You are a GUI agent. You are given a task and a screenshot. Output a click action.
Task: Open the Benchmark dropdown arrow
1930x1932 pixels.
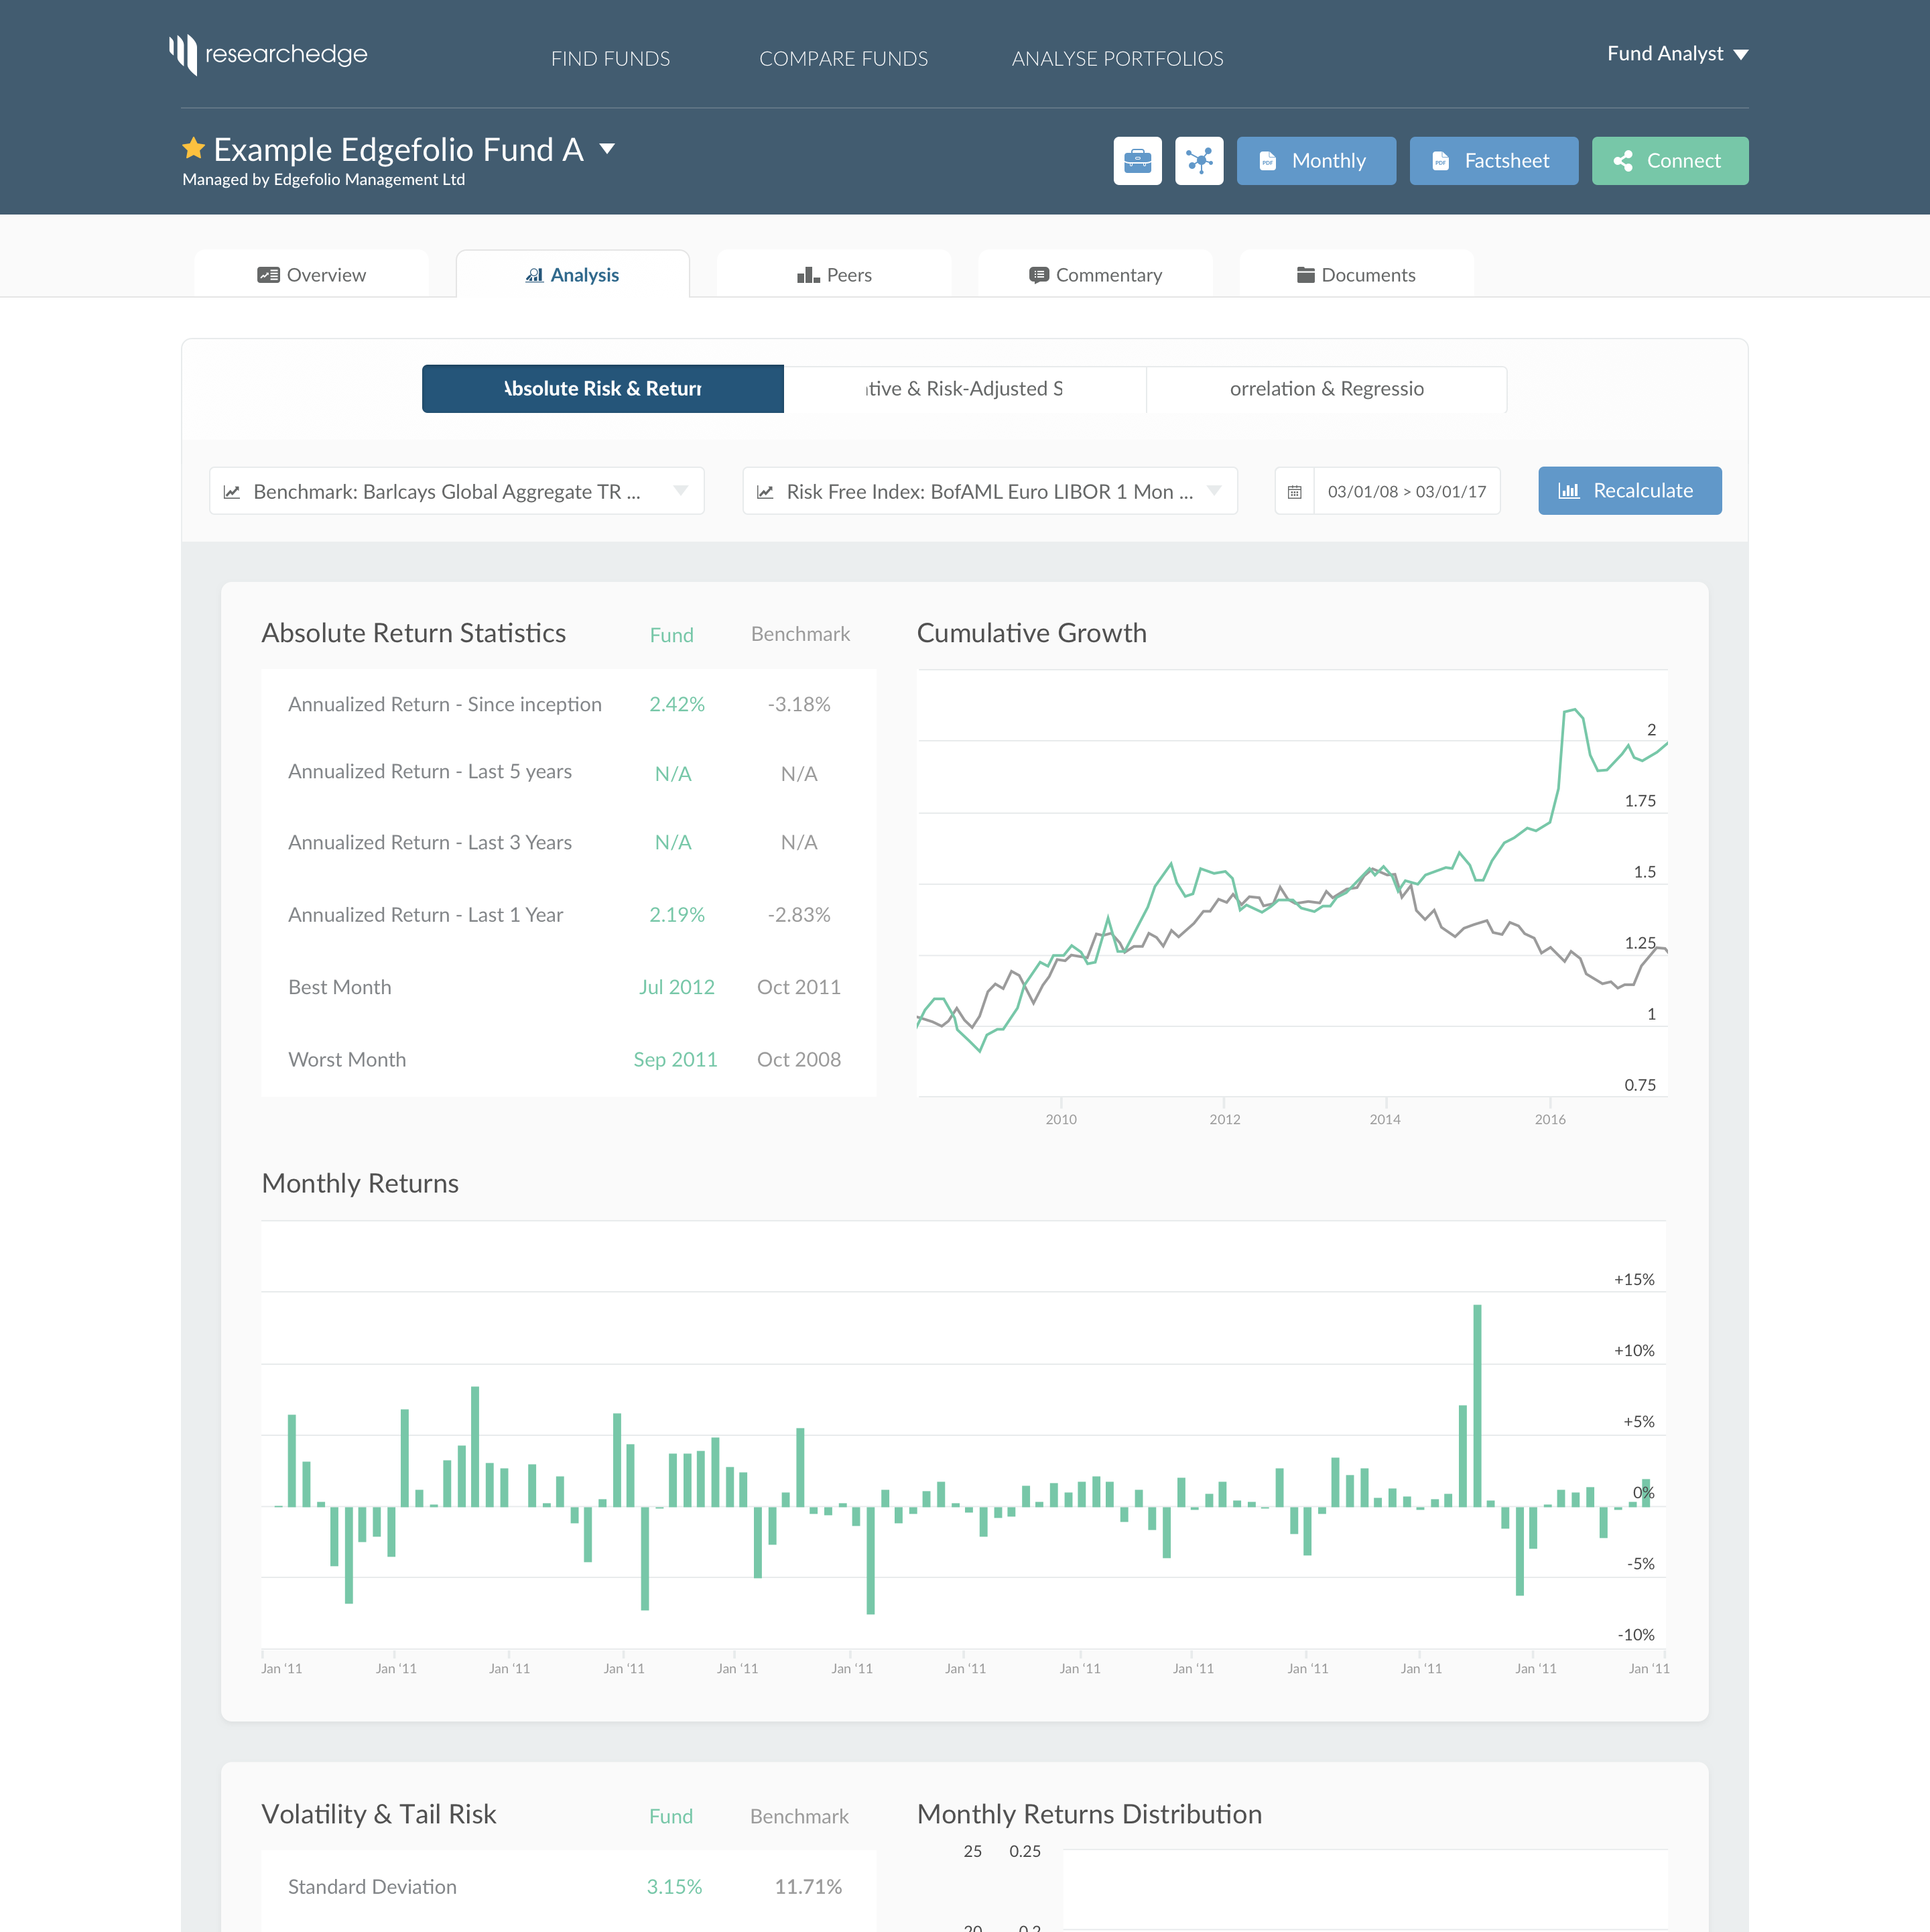(x=681, y=491)
